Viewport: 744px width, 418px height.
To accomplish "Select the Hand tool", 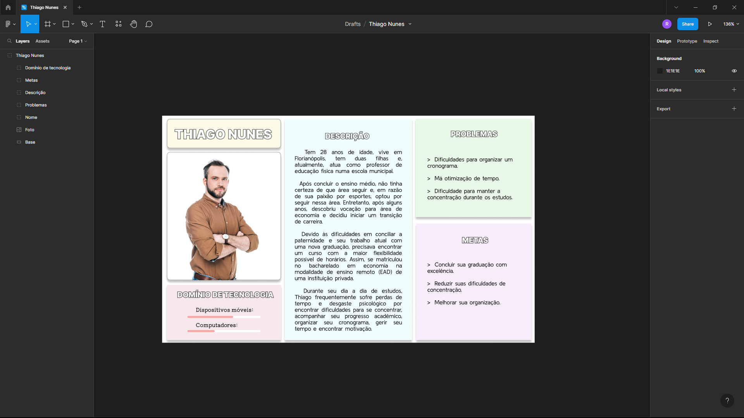I will pyautogui.click(x=134, y=24).
